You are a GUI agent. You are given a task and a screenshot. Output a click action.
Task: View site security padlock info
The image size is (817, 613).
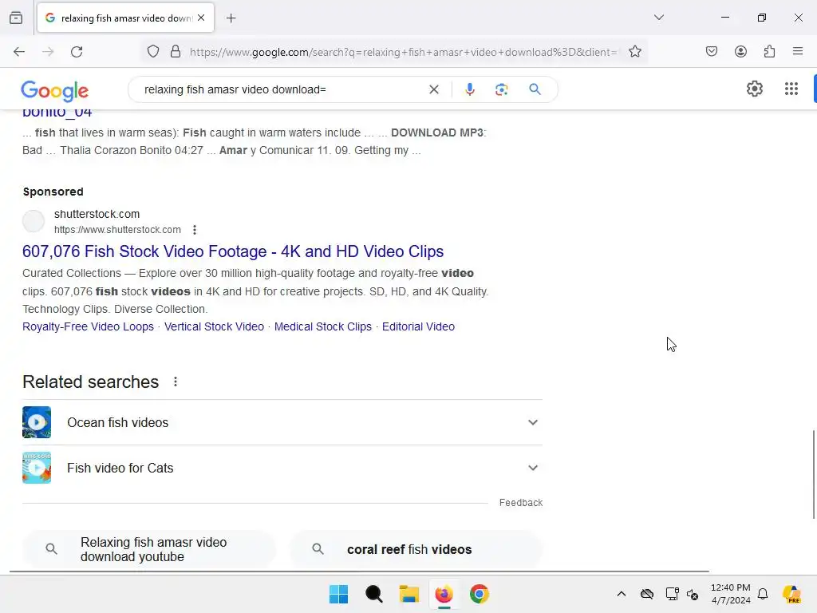(176, 52)
